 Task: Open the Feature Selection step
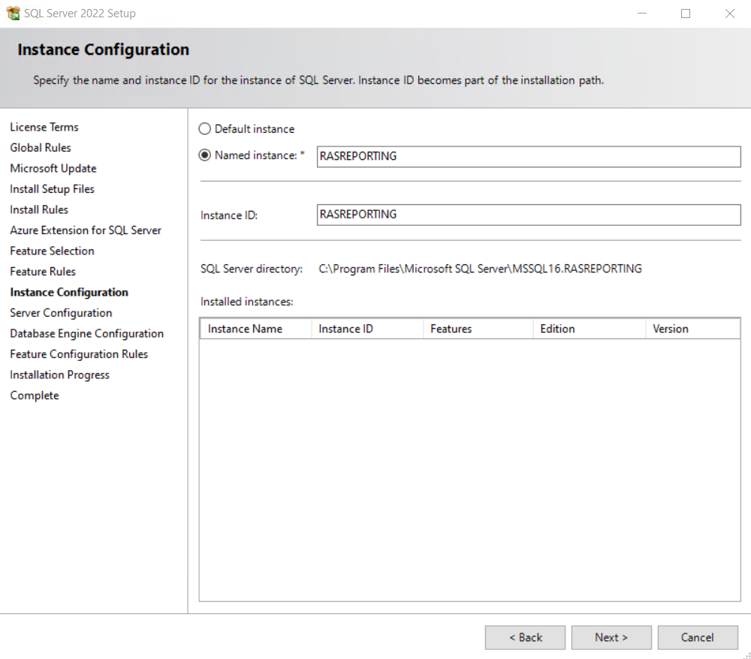[x=52, y=251]
